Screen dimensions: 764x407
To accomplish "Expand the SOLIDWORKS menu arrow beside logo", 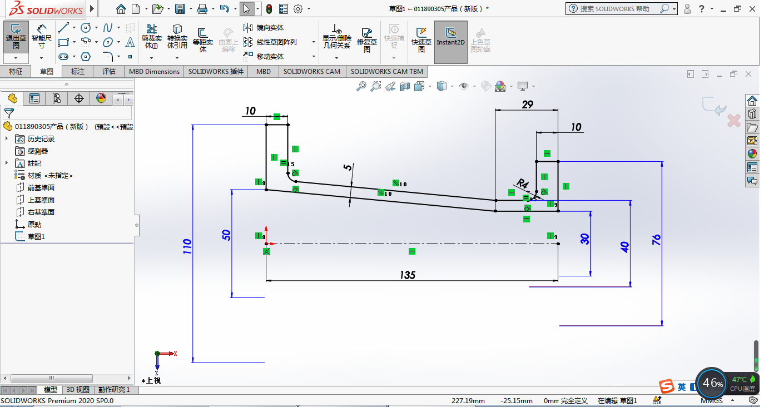I will 92,9.
